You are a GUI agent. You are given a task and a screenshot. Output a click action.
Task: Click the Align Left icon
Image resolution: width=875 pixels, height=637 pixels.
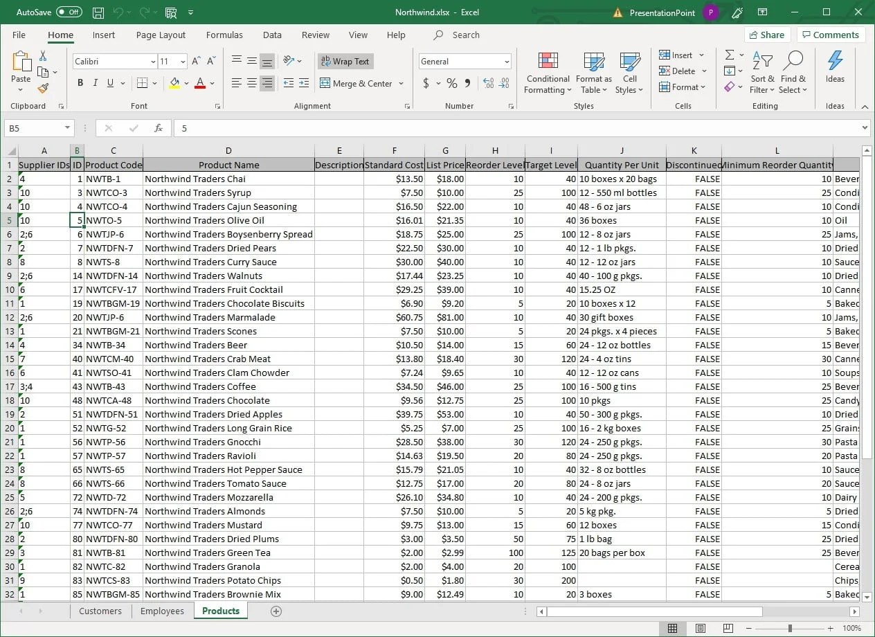click(237, 83)
